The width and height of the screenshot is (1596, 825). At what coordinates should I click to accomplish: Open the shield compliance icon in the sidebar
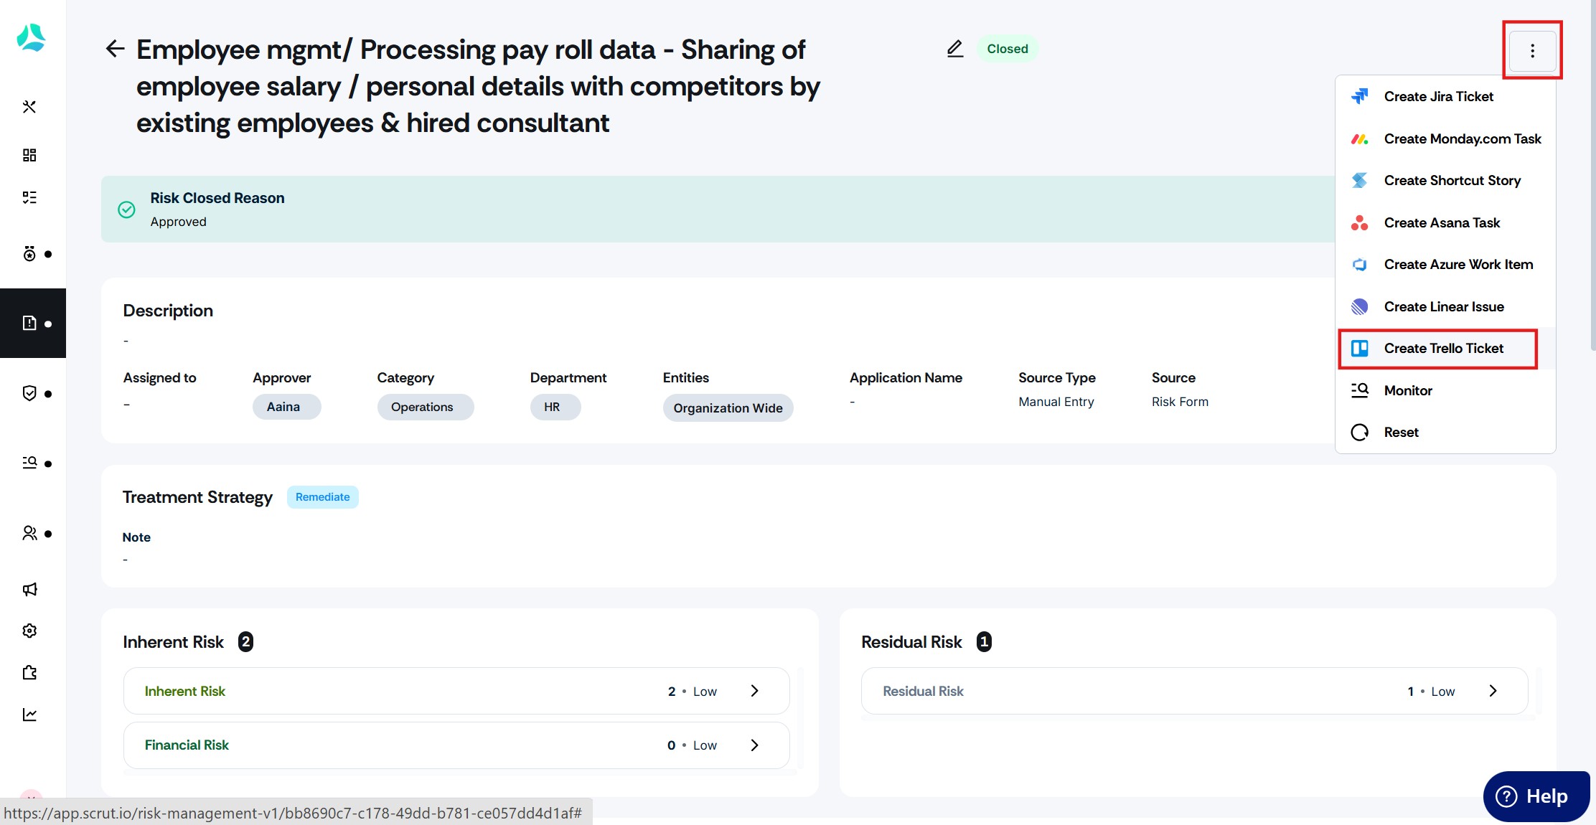[x=29, y=393]
